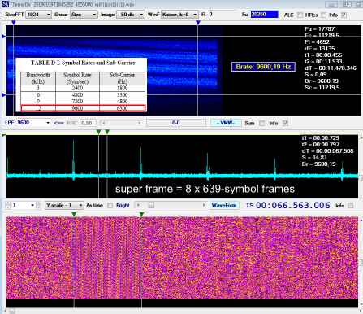Image resolution: width=363 pixels, height=314 pixels.
Task: Tick the Sum checkbox
Action: click(x=261, y=123)
